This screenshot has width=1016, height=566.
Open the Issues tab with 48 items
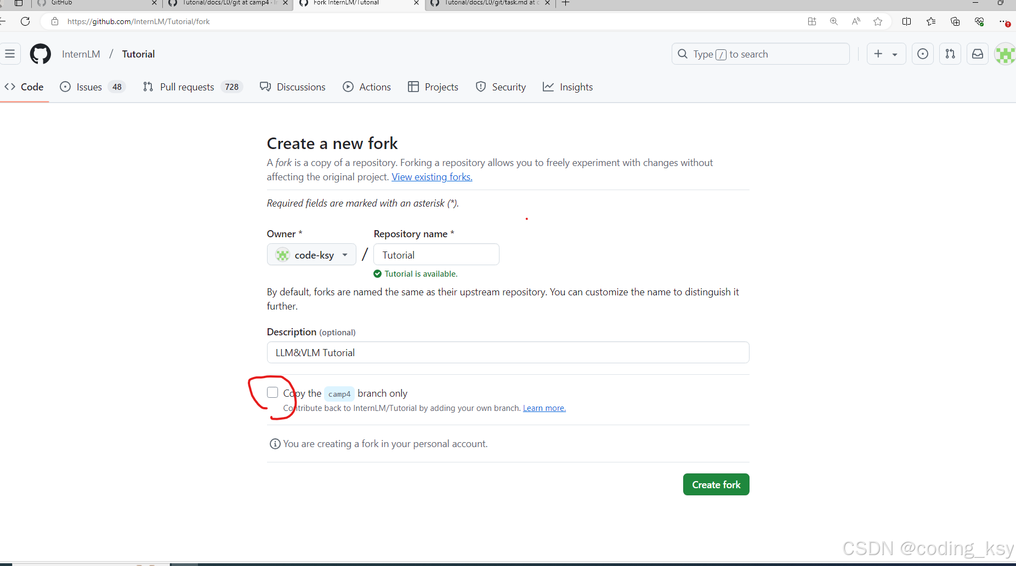pos(93,87)
